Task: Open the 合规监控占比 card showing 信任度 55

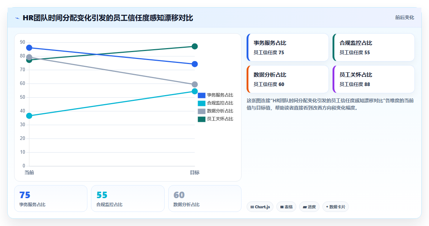Action: coord(374,47)
